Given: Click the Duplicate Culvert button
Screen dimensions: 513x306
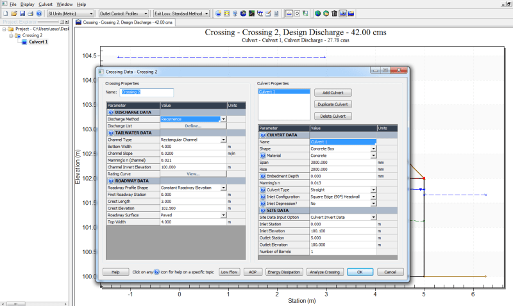Looking at the screenshot, I should [x=333, y=104].
